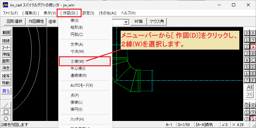
Task: Pick the 面取 chamfer tool
Action: point(6,61)
